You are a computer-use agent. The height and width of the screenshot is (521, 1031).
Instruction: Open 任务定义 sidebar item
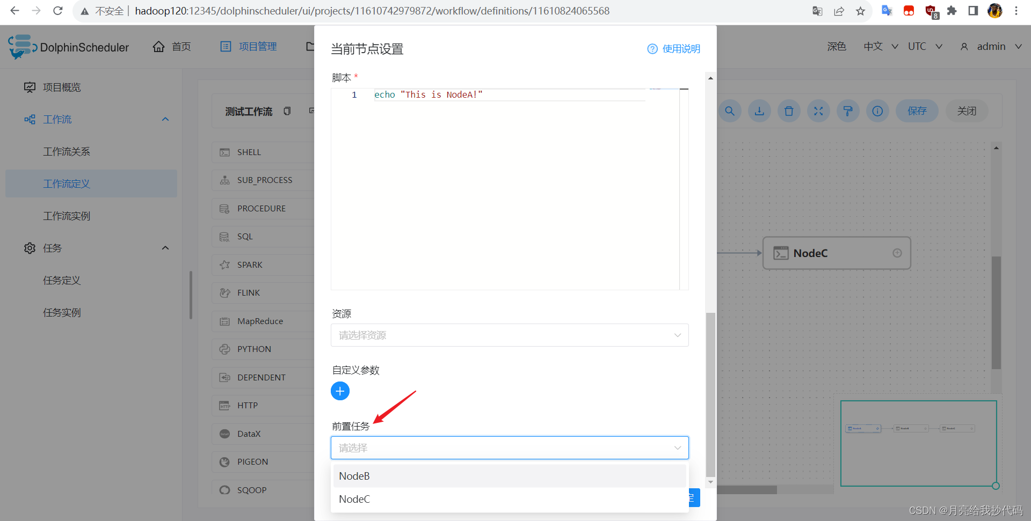coord(62,280)
